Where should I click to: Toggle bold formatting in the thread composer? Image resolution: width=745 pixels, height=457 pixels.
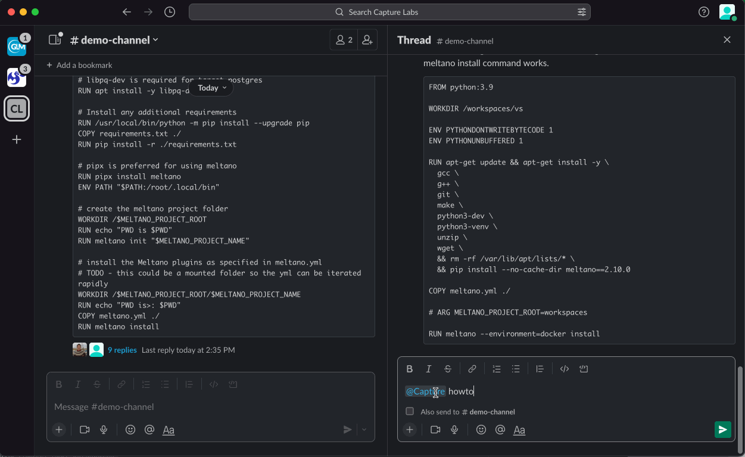[x=410, y=368]
